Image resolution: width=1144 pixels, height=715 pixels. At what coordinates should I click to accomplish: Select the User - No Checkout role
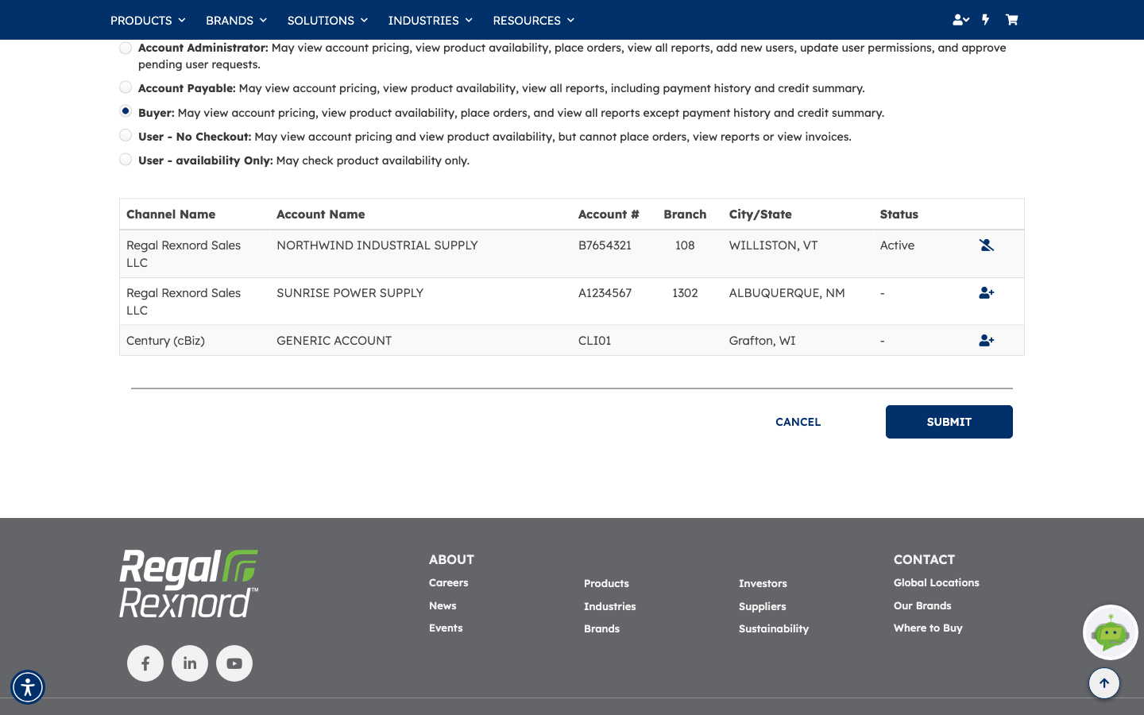[126, 135]
